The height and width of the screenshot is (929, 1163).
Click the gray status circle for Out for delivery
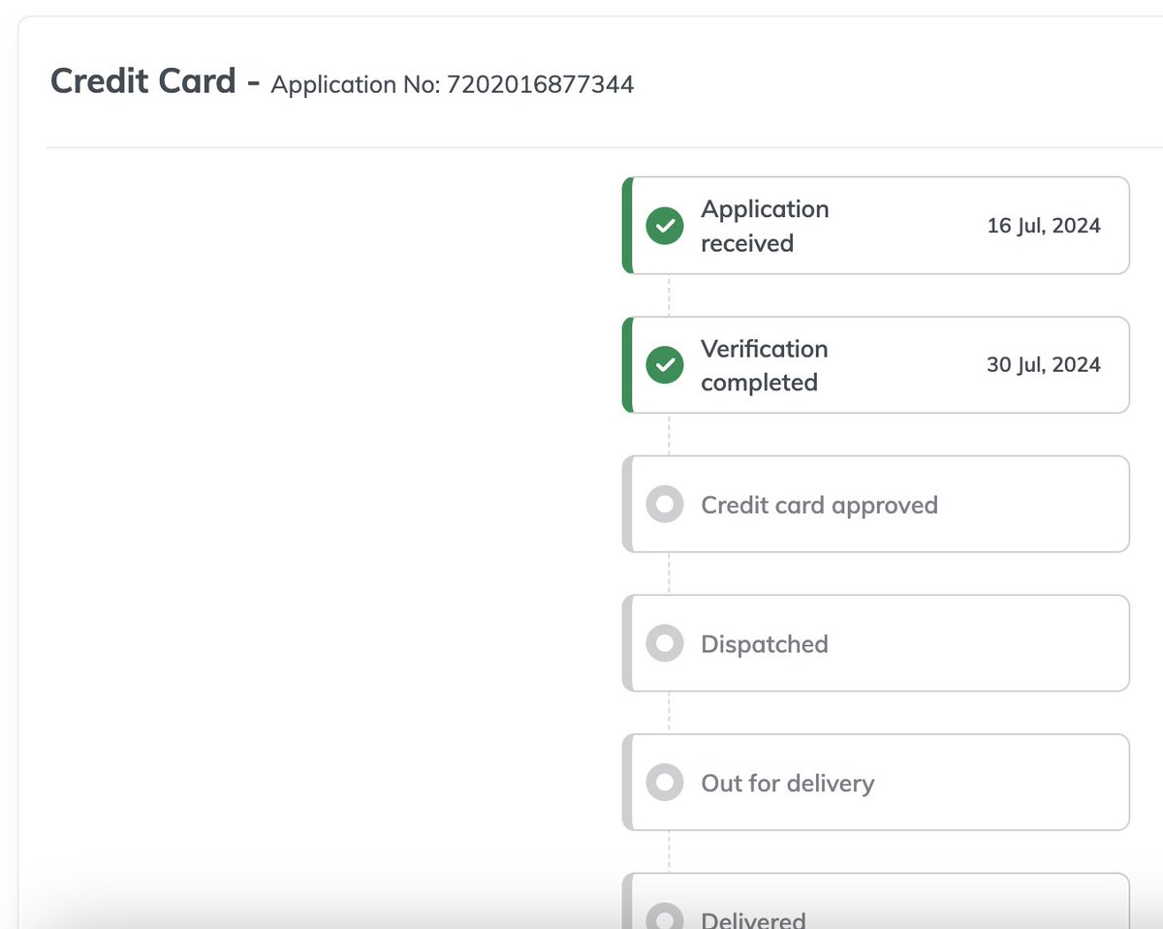coord(665,783)
